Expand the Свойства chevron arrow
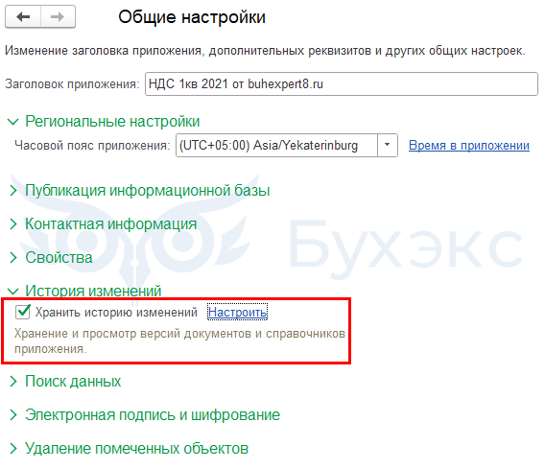 coord(13,258)
